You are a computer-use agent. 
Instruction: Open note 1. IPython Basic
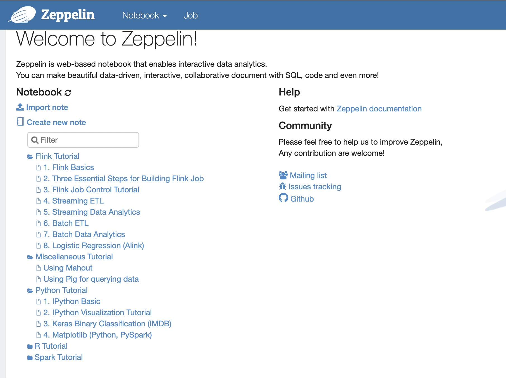click(x=72, y=301)
